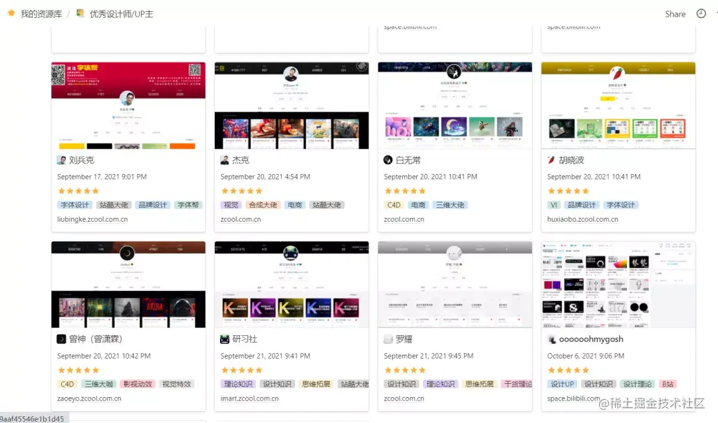718x423 pixels.
Task: Click 刘兵克 card title text
Action: pos(82,160)
